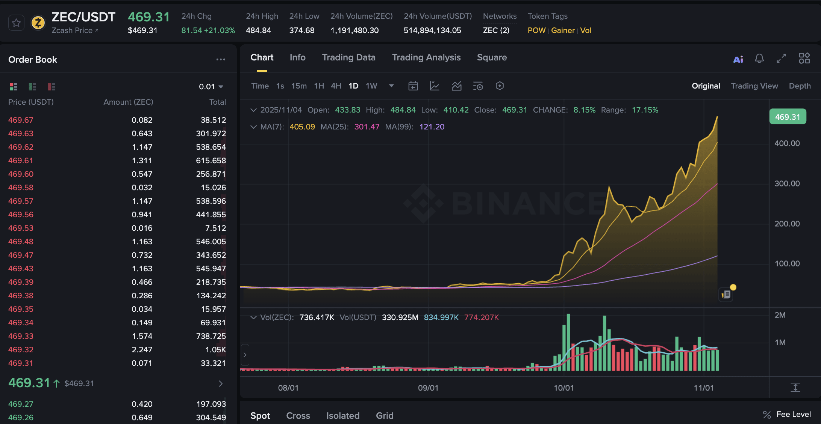Open the 0.01 price precision dropdown
Screen dimensions: 821x424
click(x=211, y=87)
